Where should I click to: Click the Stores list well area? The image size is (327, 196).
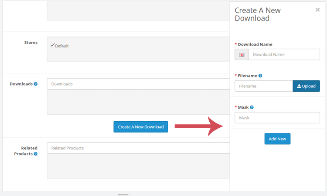click(138, 49)
